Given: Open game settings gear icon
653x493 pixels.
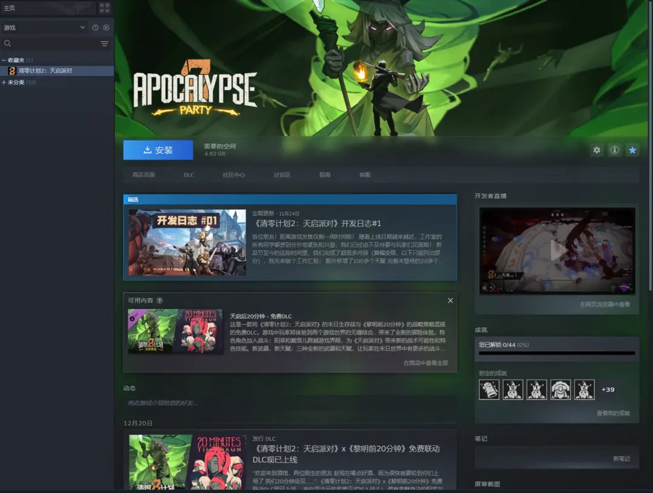Looking at the screenshot, I should point(597,150).
